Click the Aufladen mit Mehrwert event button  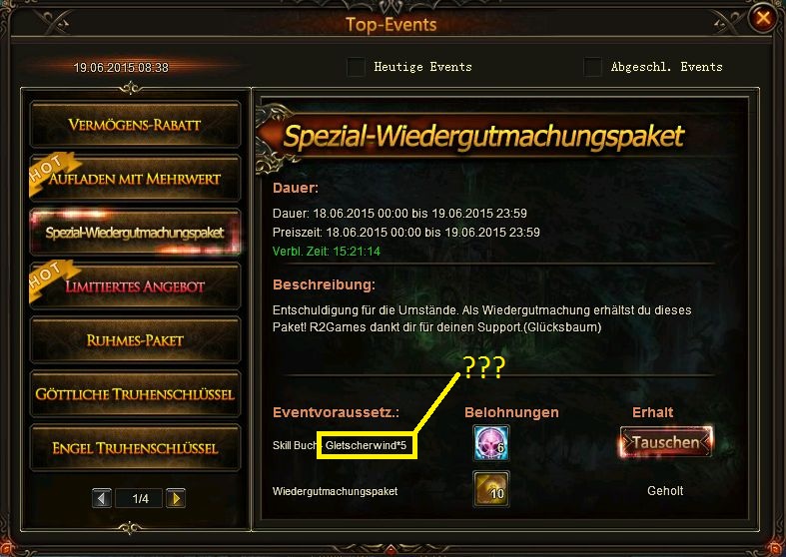pyautogui.click(x=135, y=179)
